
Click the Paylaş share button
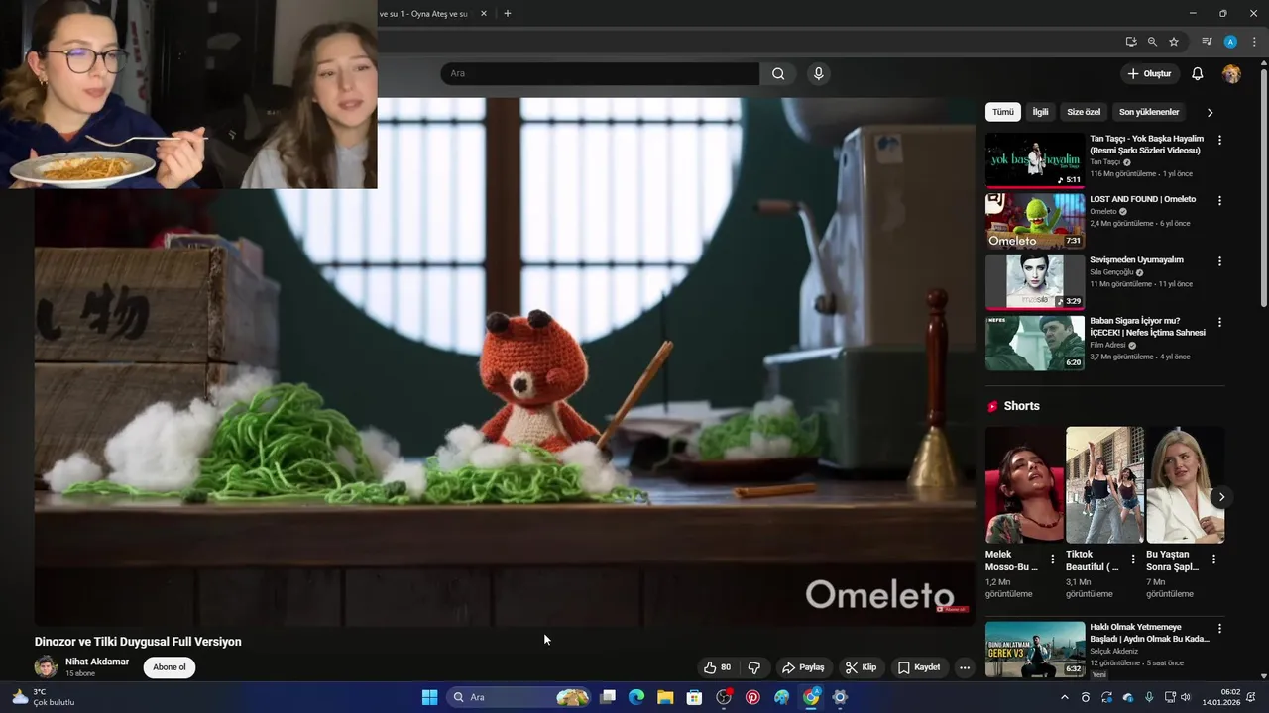pos(804,667)
